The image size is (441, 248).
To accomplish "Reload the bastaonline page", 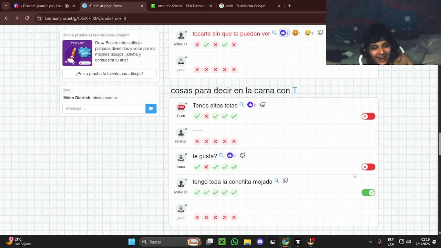I will 27,18.
